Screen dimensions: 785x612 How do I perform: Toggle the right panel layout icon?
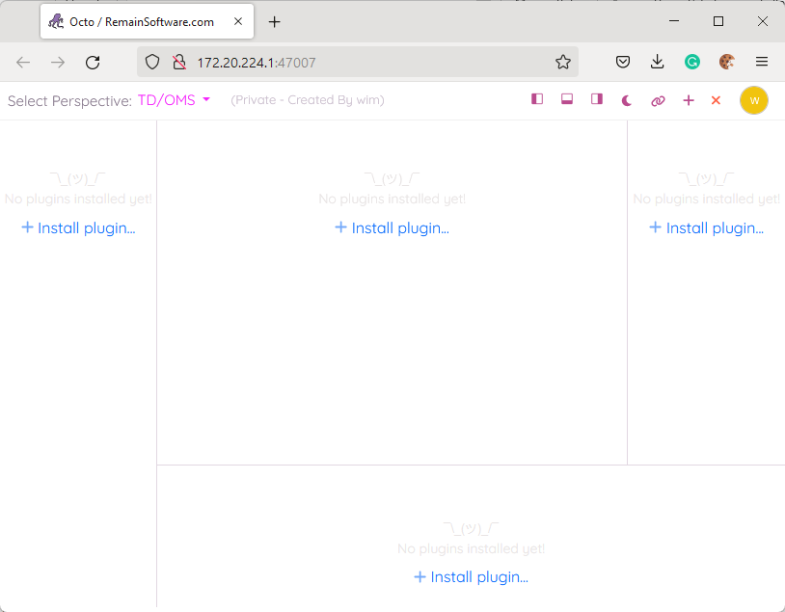click(597, 99)
